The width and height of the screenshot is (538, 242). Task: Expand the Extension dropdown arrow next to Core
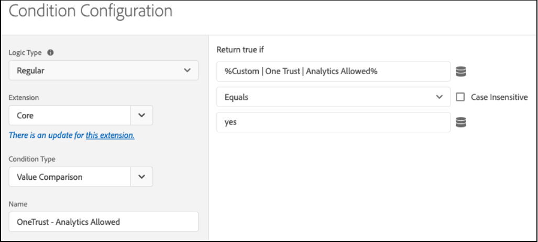point(142,116)
